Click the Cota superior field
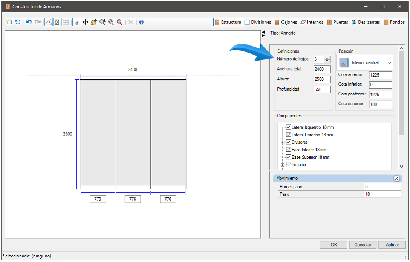This screenshot has height=262, width=410. (x=381, y=104)
